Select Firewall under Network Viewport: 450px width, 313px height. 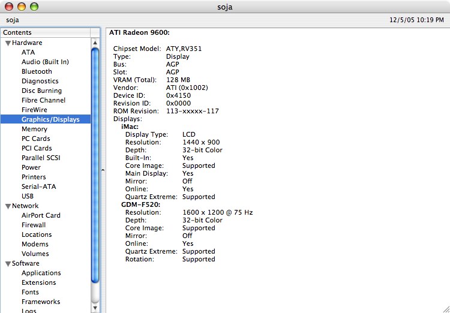33,225
